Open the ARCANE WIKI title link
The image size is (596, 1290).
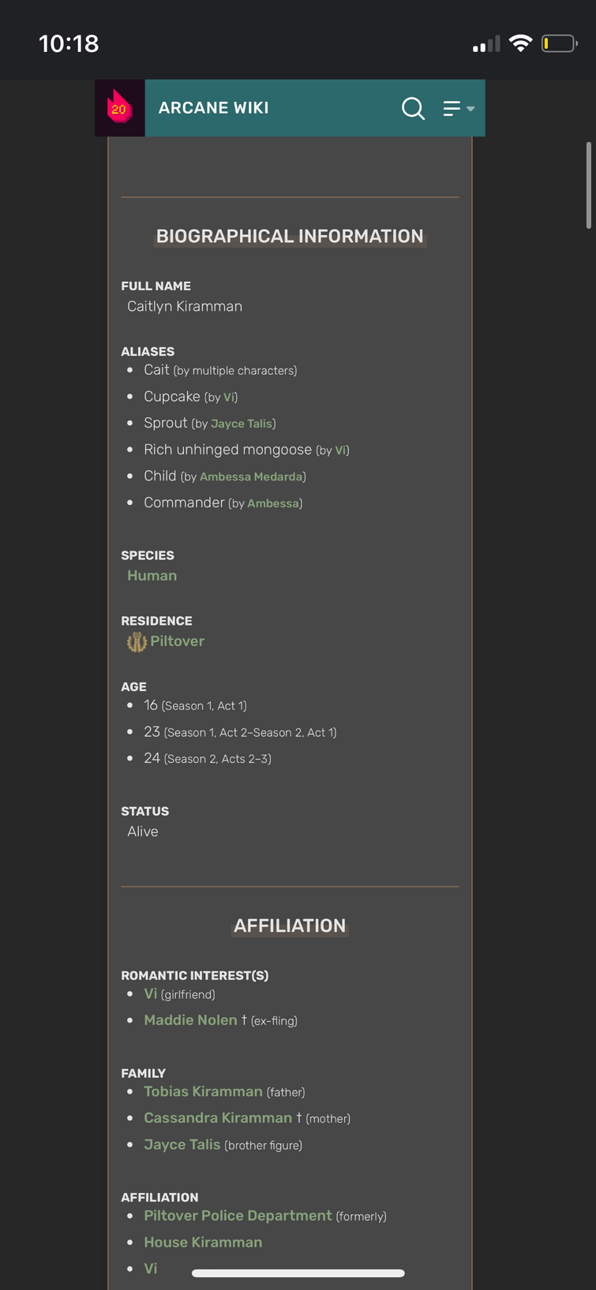pos(214,108)
